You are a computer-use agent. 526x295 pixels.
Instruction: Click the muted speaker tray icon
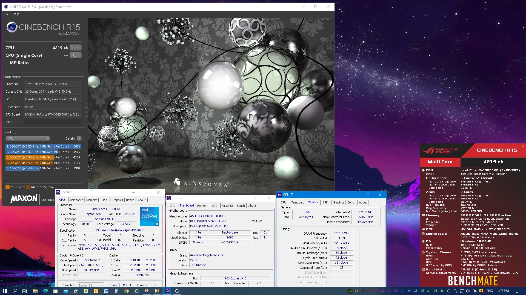click(x=468, y=291)
